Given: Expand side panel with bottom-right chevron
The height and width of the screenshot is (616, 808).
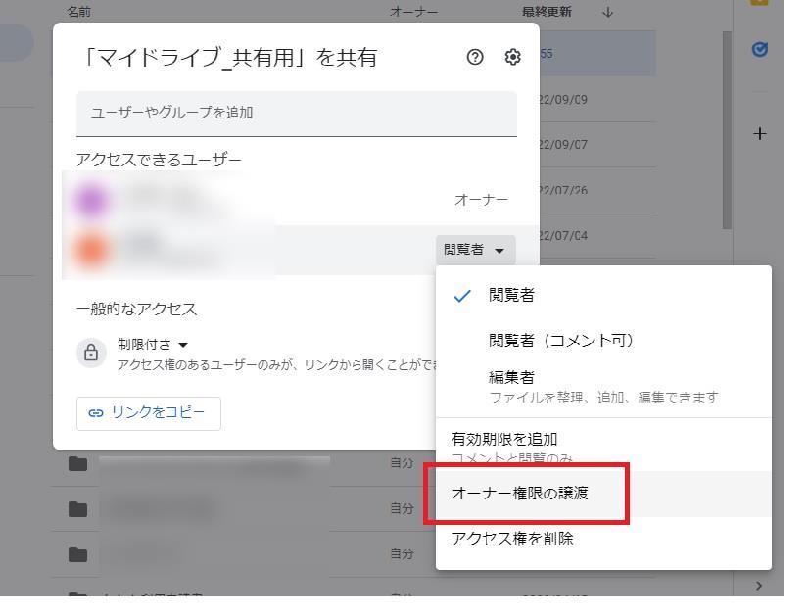Looking at the screenshot, I should click(759, 586).
